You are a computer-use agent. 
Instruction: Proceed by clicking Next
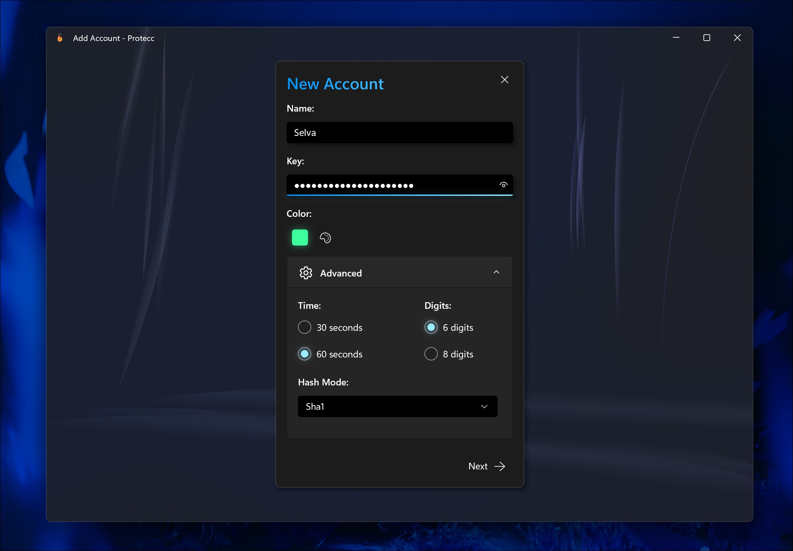(x=478, y=466)
